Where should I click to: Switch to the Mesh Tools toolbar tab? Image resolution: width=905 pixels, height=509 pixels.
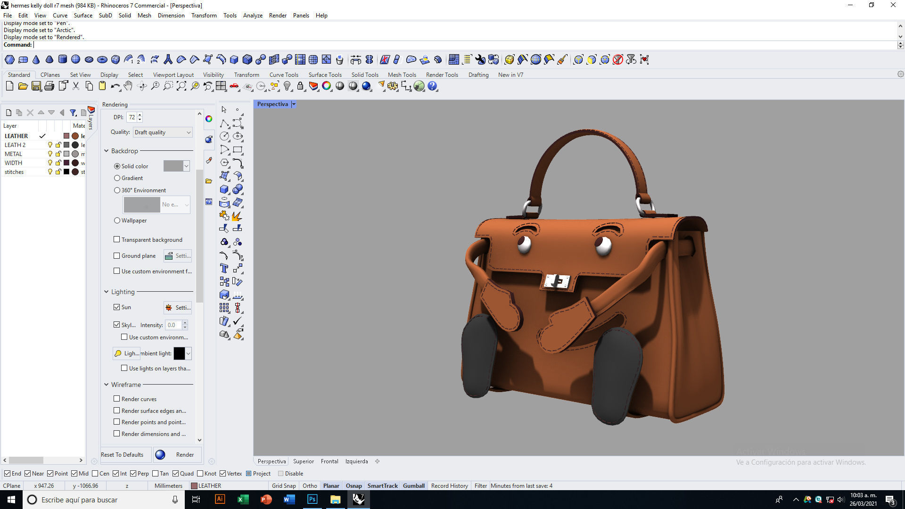tap(402, 75)
